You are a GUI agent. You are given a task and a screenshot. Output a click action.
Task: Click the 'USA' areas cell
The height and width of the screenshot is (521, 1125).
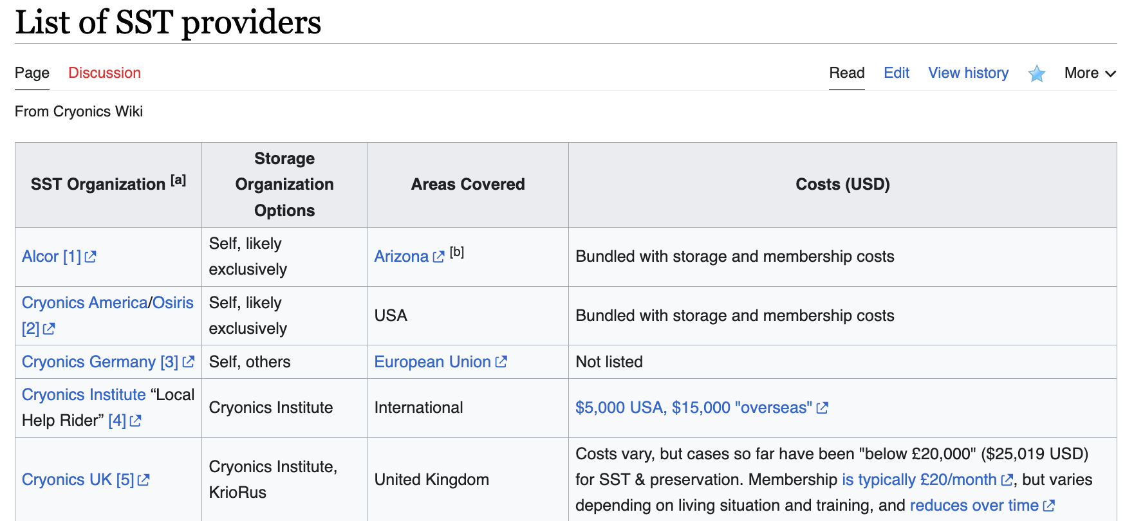point(468,316)
